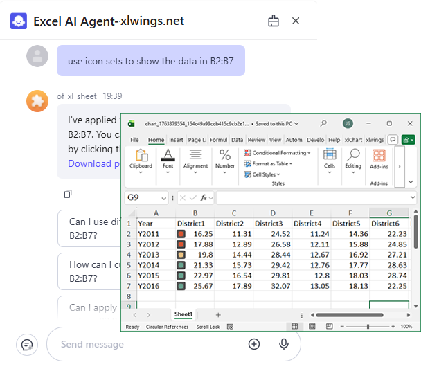421x369 pixels.
Task: Open the Font group dropdown
Action: (x=168, y=161)
